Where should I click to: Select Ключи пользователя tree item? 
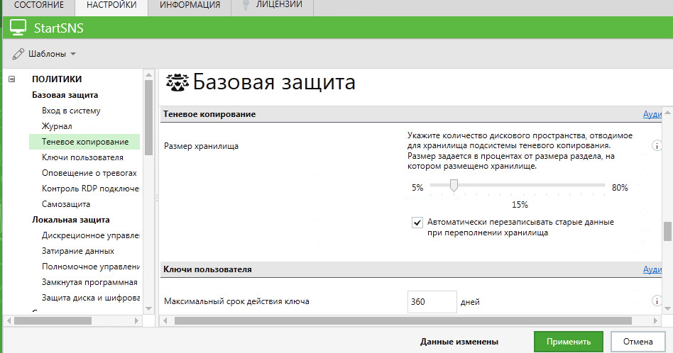point(82,157)
